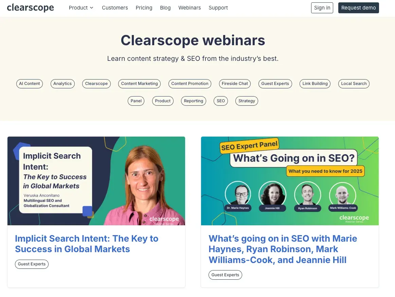Click Guest Experts tag under SEO panel card
The height and width of the screenshot is (297, 395).
click(225, 275)
